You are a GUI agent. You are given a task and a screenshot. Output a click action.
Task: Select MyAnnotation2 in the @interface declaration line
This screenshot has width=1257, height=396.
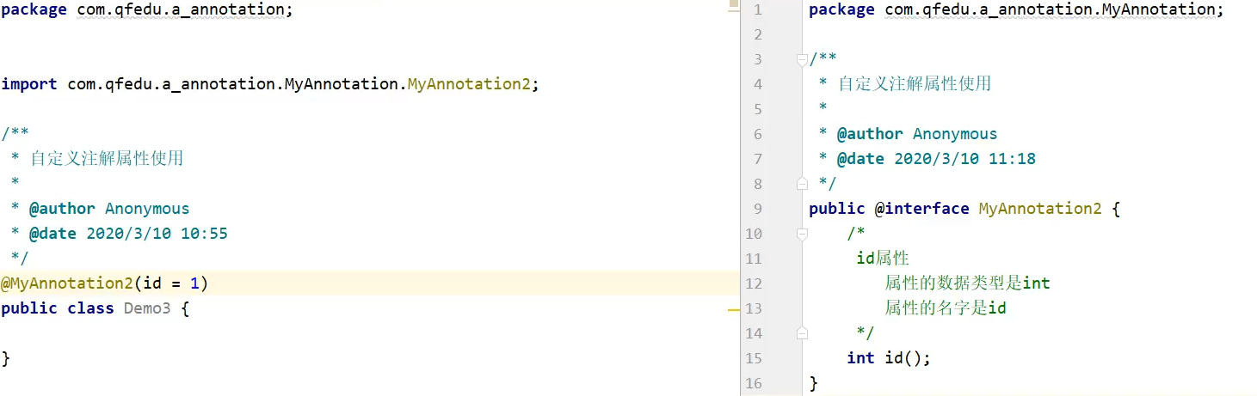[1040, 209]
